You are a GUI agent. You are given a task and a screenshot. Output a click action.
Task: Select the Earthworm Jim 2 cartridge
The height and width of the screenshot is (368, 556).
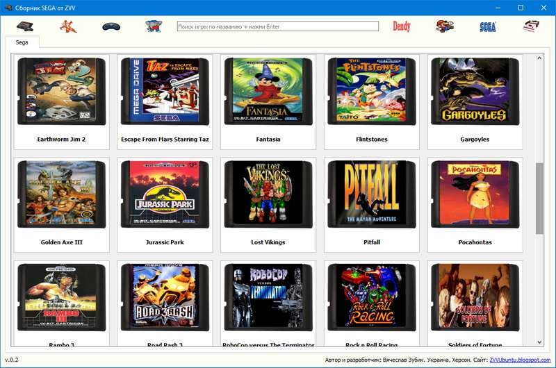(62, 90)
